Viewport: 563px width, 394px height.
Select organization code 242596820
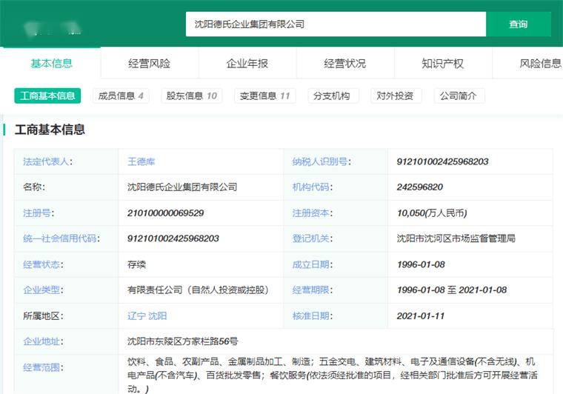coord(420,187)
